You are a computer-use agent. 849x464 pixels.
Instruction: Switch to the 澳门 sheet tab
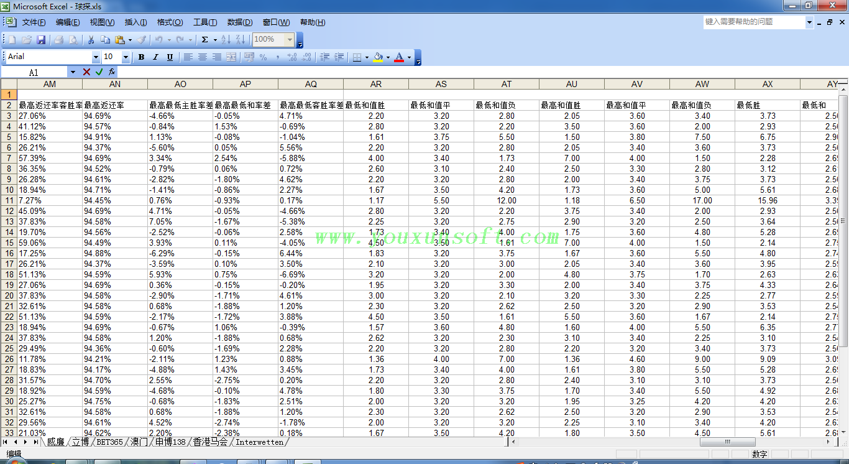139,442
